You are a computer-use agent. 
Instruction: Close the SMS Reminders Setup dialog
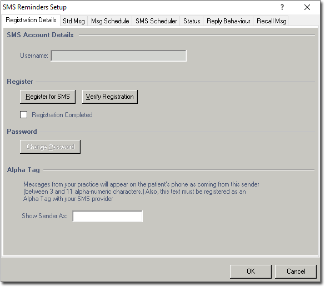point(307,7)
